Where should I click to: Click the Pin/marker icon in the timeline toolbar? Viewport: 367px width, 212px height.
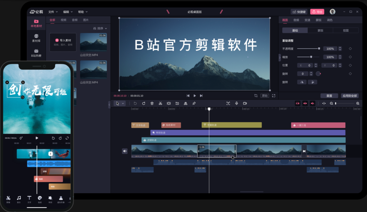[194, 103]
